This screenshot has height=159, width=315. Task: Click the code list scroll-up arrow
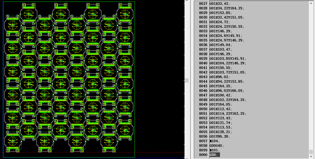coord(311,4)
